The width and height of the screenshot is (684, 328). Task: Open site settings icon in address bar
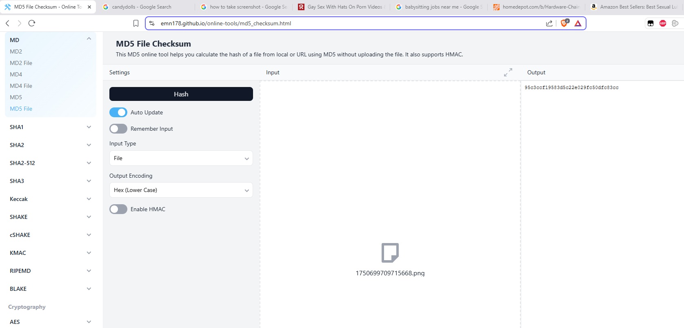tap(152, 23)
